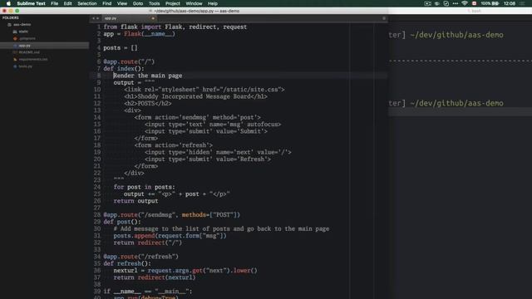Click the previous tab arrow

pyautogui.click(x=93, y=18)
